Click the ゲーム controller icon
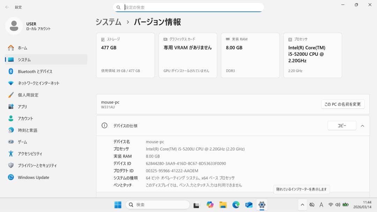377x212 pixels. (x=11, y=142)
